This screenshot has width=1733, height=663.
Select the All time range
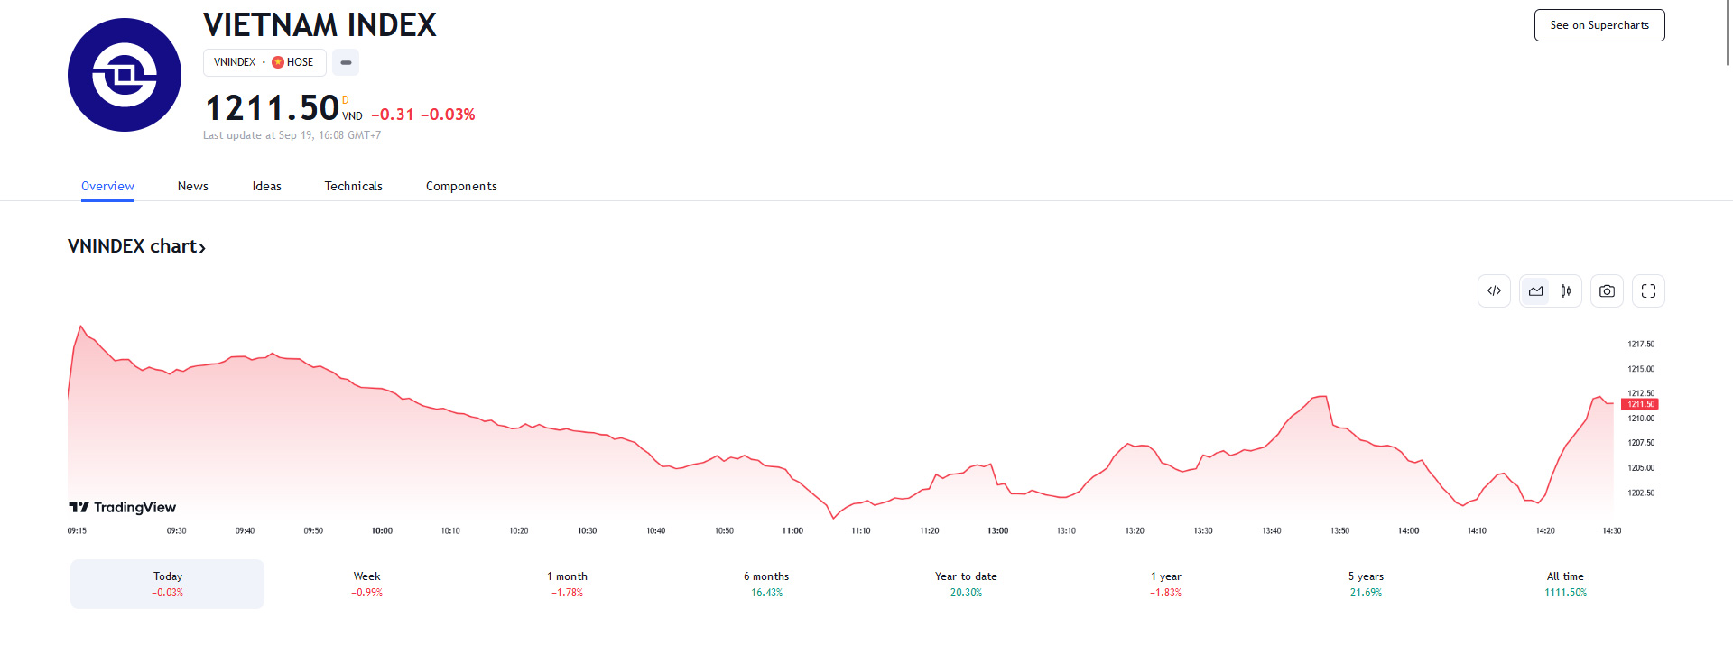tap(1565, 584)
